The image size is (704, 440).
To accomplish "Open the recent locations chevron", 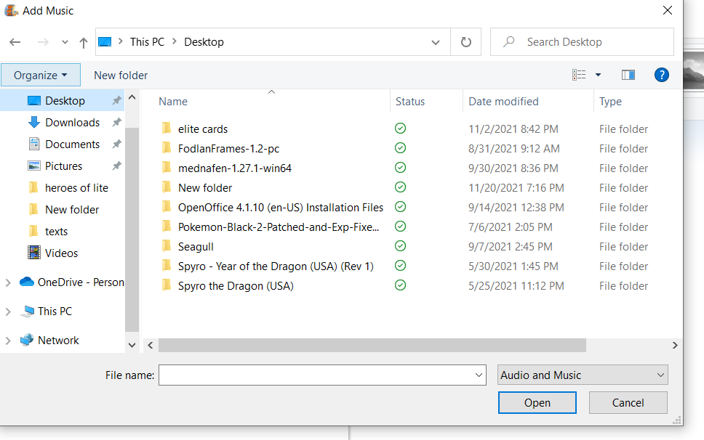I will (65, 42).
